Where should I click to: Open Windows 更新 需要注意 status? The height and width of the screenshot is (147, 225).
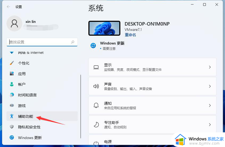click(x=108, y=46)
